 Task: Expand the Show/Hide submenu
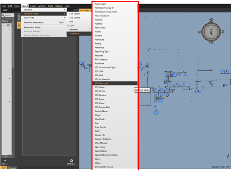click(44, 18)
